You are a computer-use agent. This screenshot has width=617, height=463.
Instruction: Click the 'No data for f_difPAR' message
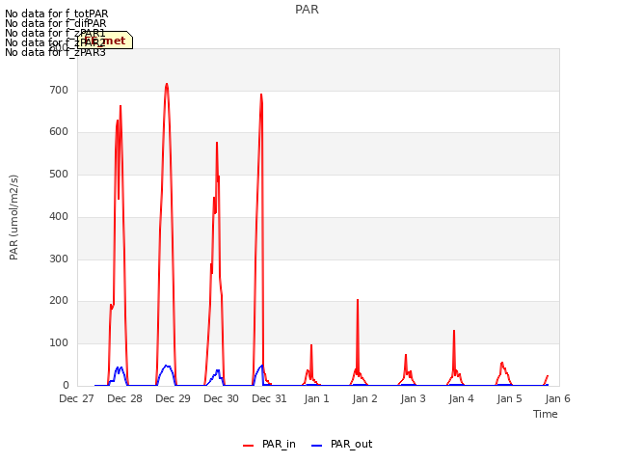click(56, 23)
